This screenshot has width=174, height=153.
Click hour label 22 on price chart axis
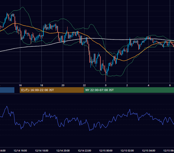click(84, 85)
